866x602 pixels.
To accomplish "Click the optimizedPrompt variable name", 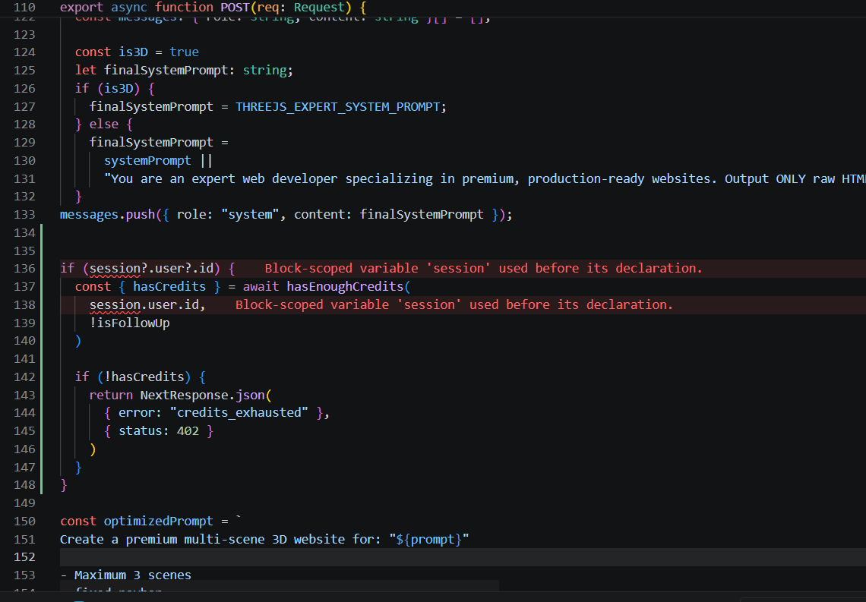I will point(159,522).
